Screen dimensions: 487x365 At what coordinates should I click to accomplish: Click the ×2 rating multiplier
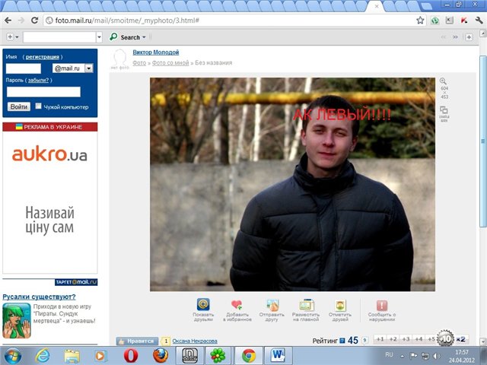pyautogui.click(x=460, y=340)
